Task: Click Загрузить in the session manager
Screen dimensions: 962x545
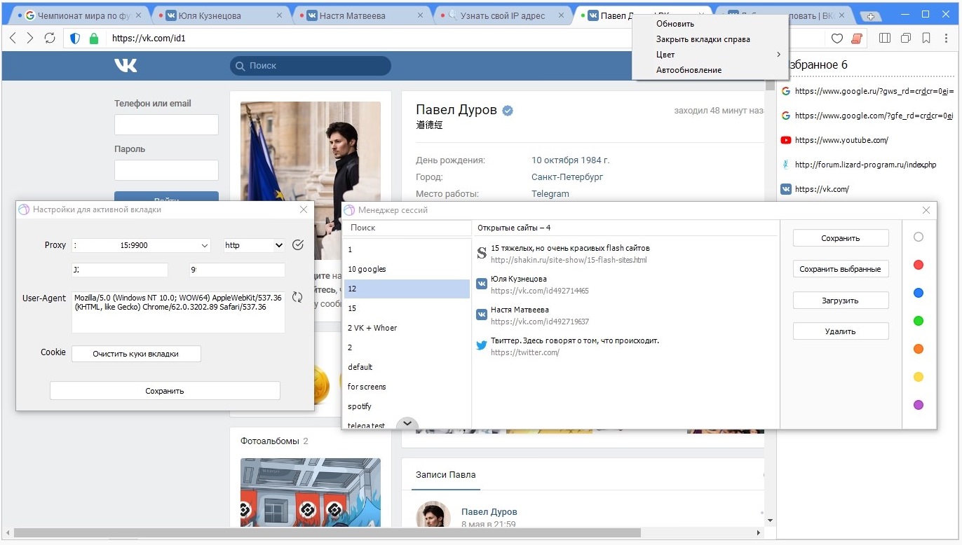Action: pyautogui.click(x=840, y=301)
